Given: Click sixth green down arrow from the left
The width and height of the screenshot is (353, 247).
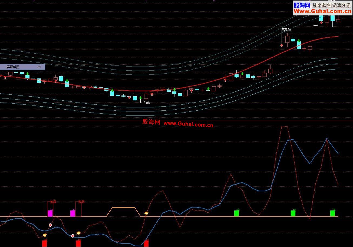Looking at the screenshot, I should click(x=208, y=89).
